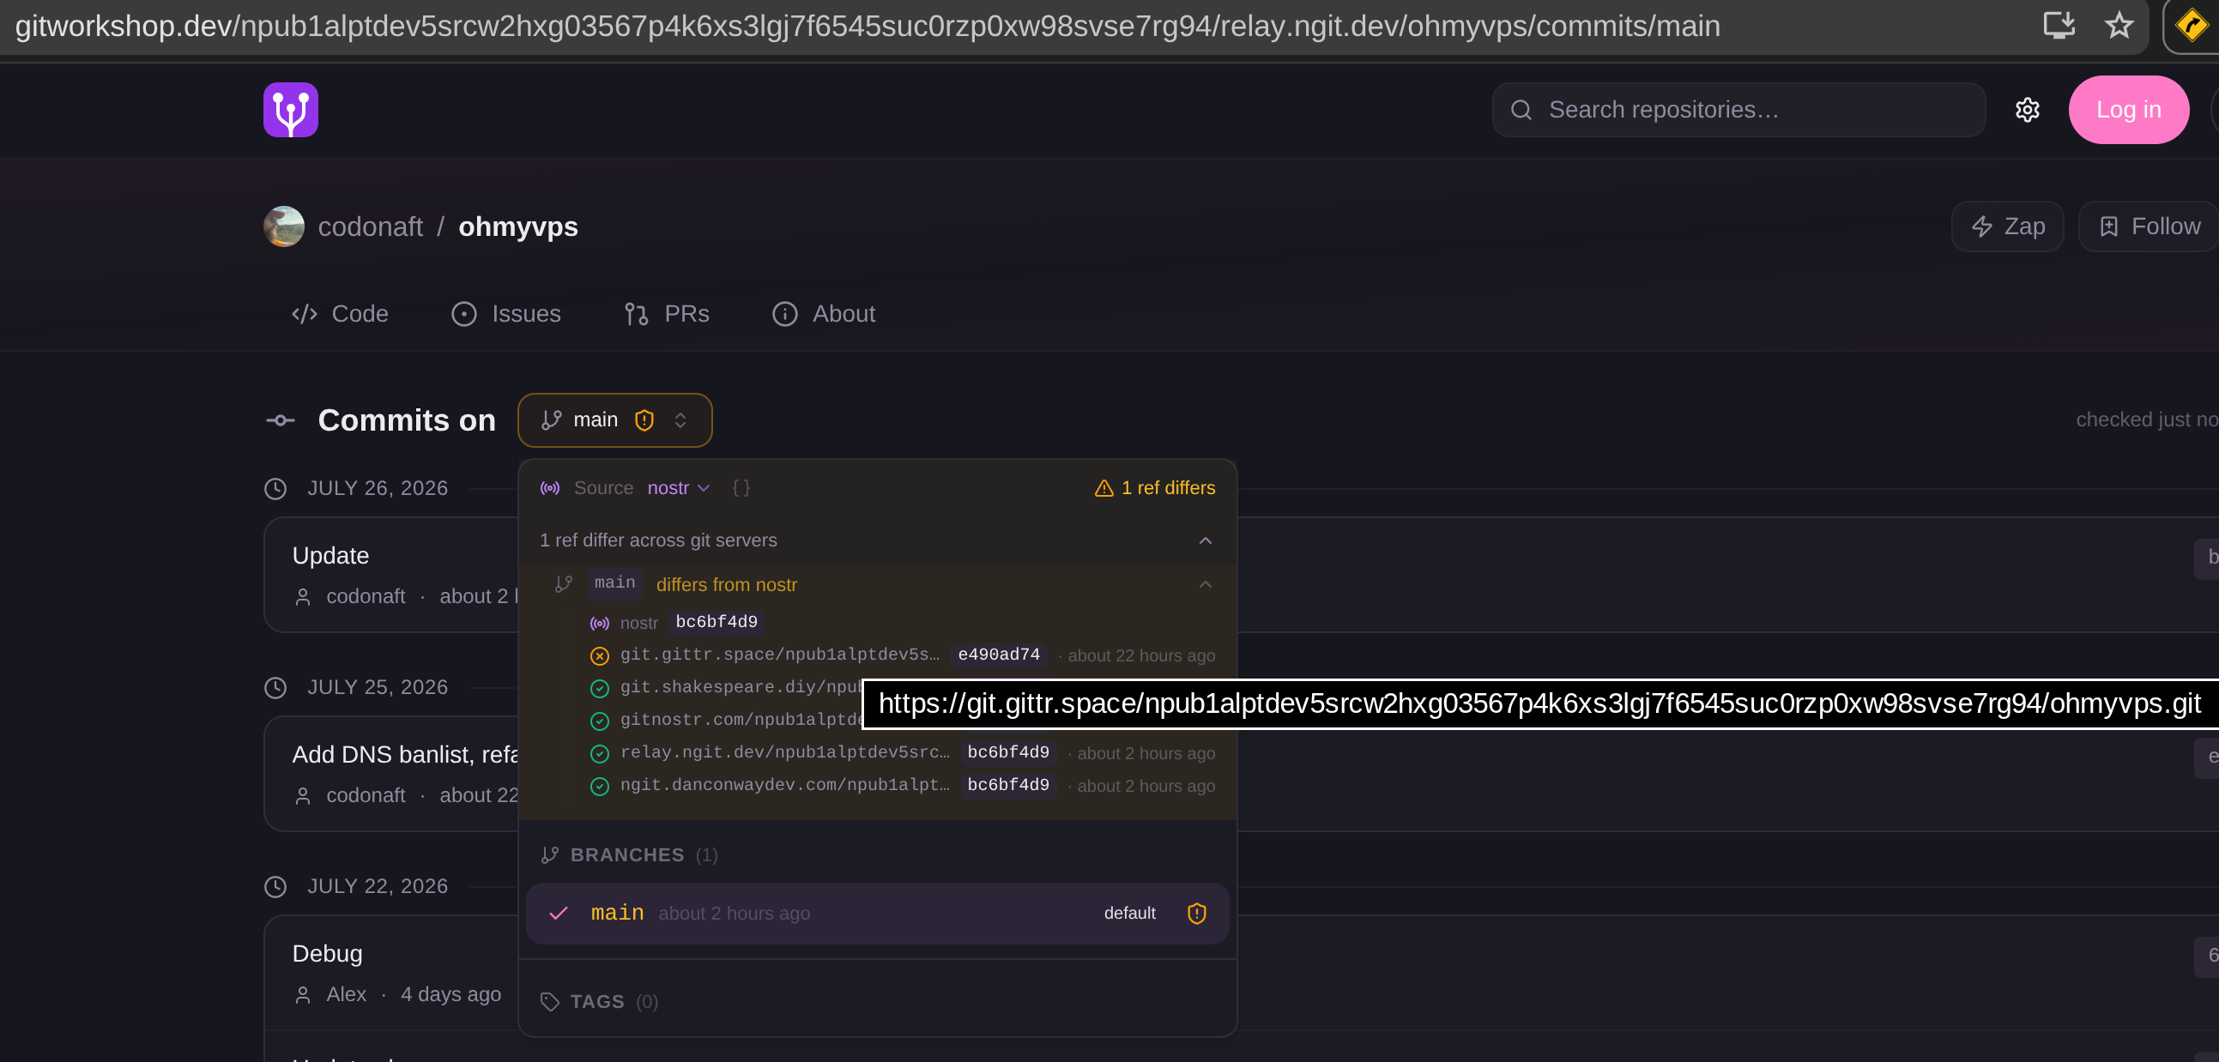Screen dimensions: 2219x1062
Task: Click the 'about 22 hours ago' timestamp for git.gittr.space
Action: (x=1141, y=656)
